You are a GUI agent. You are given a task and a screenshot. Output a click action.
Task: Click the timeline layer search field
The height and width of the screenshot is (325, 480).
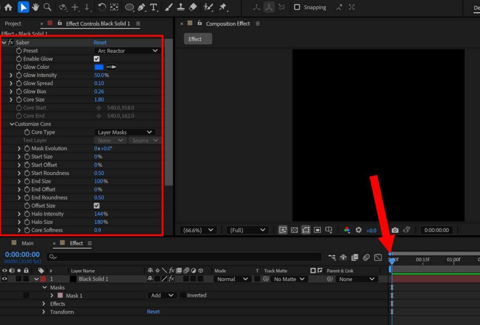[184, 257]
